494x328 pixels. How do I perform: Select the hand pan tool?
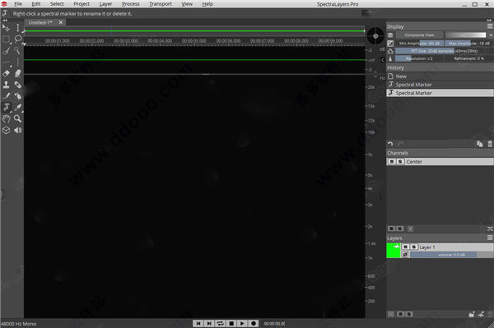pyautogui.click(x=6, y=118)
